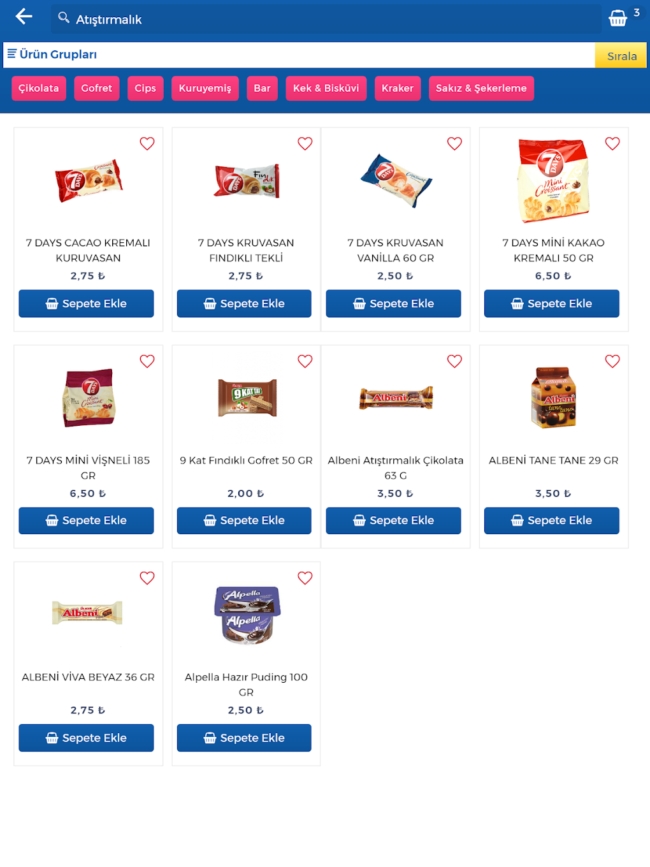Toggle heart on Albeni Tane Tane
The width and height of the screenshot is (650, 867).
[612, 361]
